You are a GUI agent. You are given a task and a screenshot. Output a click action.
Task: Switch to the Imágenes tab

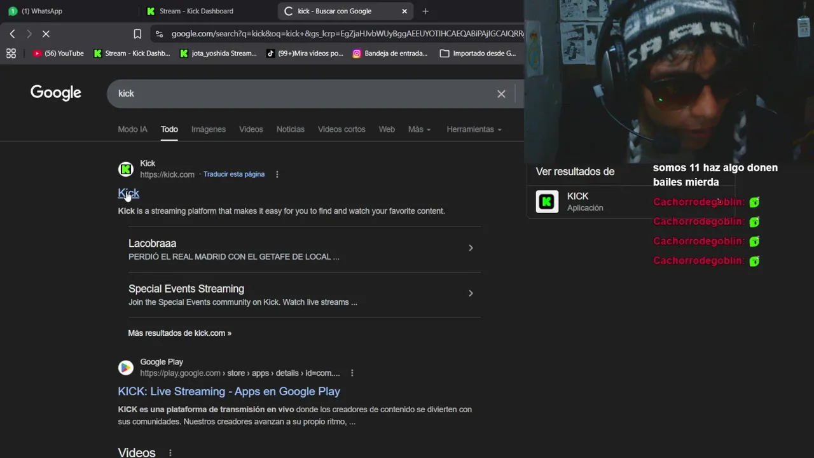coord(209,129)
